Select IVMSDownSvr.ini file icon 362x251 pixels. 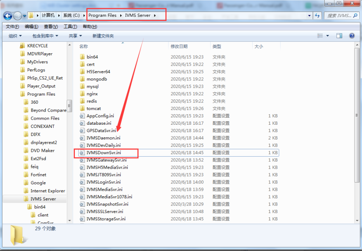(x=82, y=153)
